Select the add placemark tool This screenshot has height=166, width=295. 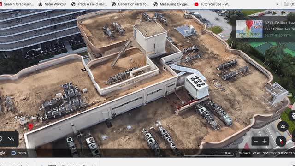[1, 139]
